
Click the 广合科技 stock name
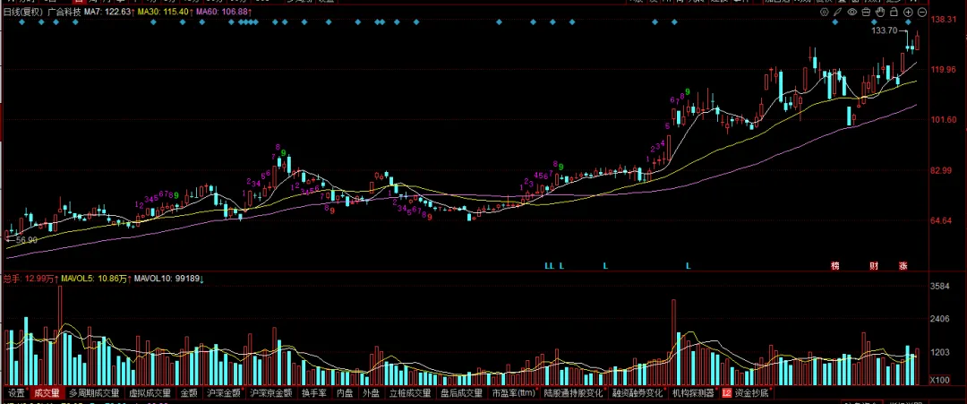point(64,12)
